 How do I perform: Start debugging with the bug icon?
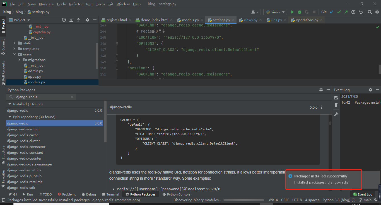click(300, 12)
